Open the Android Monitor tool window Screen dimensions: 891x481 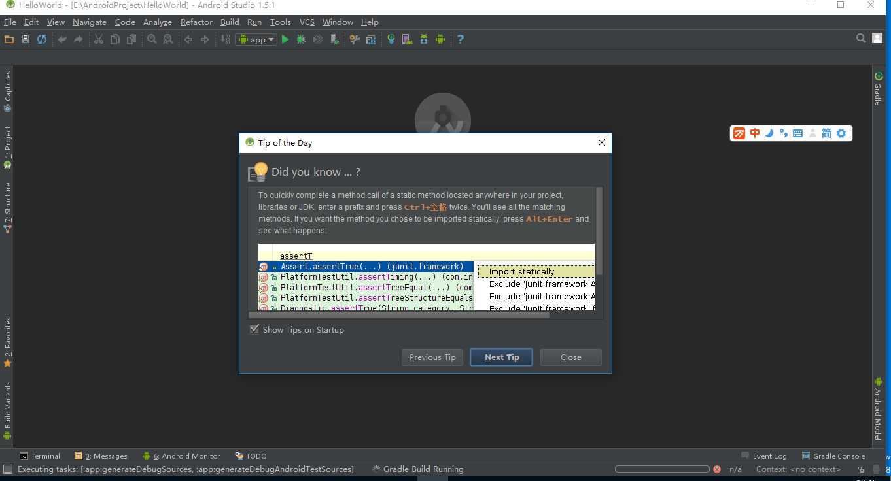(181, 456)
